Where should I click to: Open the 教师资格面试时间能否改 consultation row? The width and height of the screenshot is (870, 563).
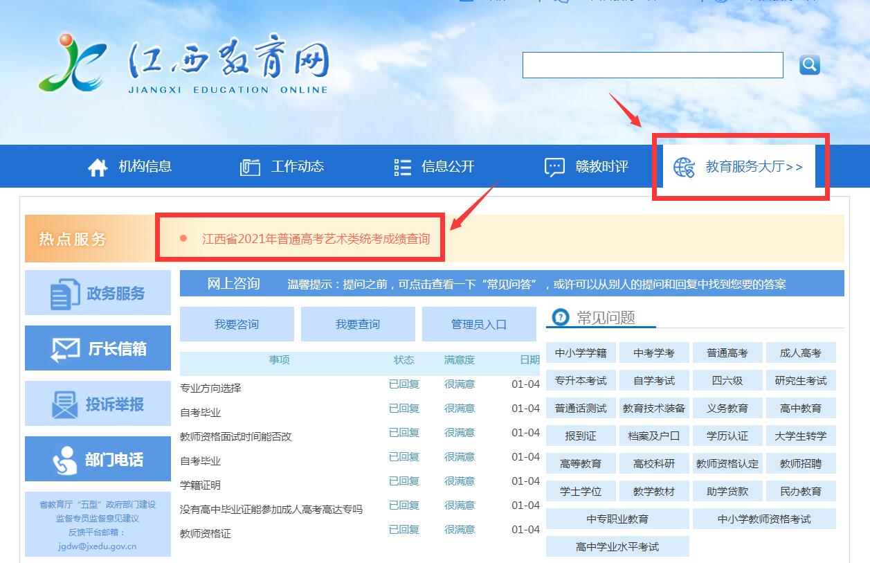pyautogui.click(x=360, y=435)
